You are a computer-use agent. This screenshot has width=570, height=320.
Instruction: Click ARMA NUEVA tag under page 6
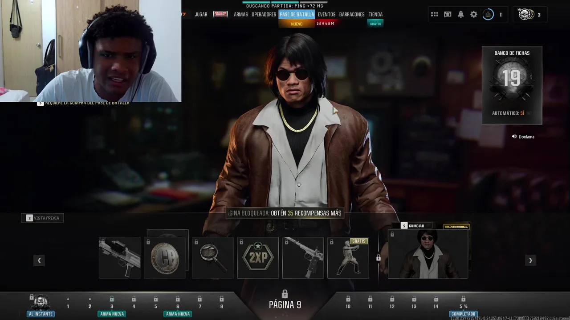point(178,314)
